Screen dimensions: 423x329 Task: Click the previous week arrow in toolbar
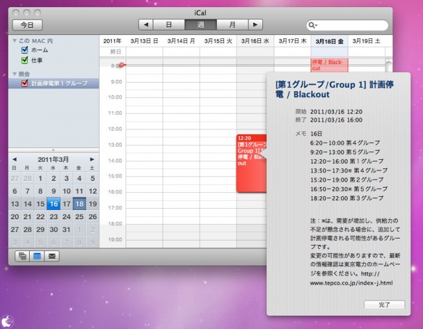coord(145,24)
